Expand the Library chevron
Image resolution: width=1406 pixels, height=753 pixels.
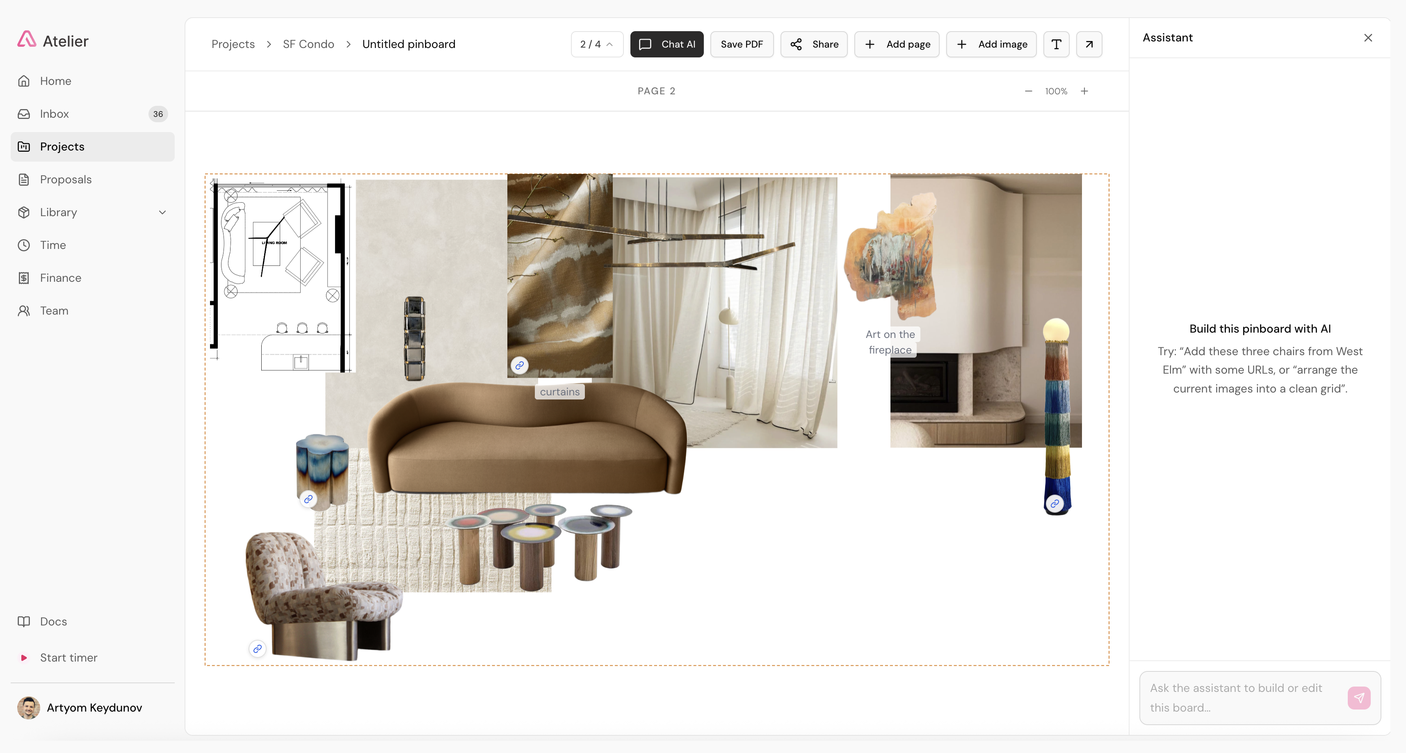click(162, 212)
